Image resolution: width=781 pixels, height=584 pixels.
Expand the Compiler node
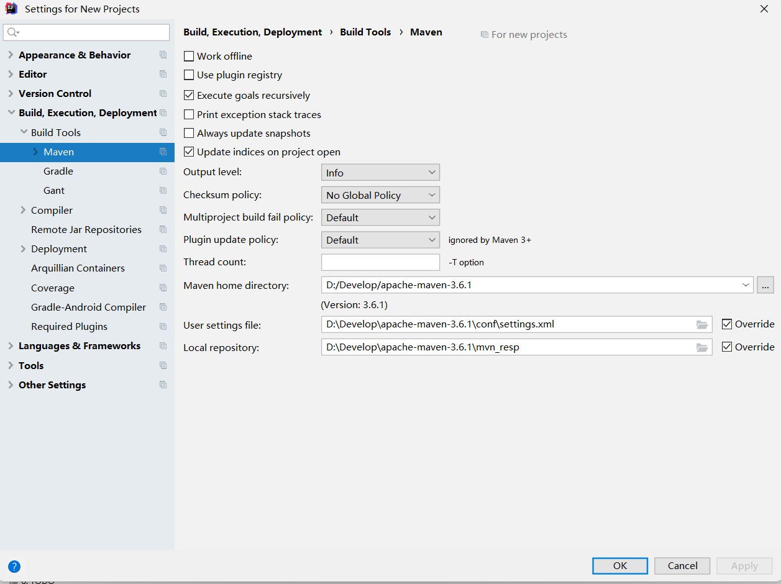[x=24, y=210]
